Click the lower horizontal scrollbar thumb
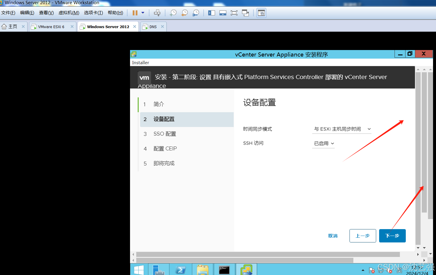The image size is (436, 275). click(245, 260)
